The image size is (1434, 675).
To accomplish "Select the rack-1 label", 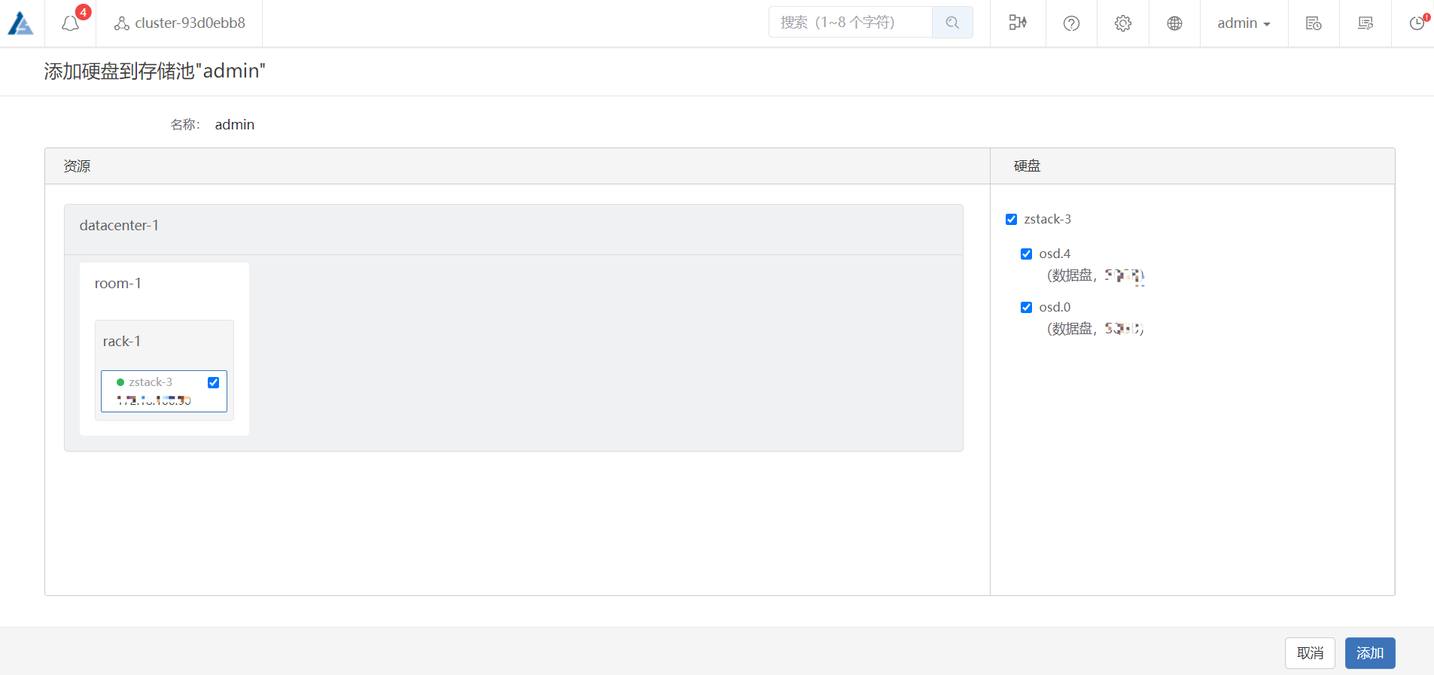I will [x=122, y=342].
